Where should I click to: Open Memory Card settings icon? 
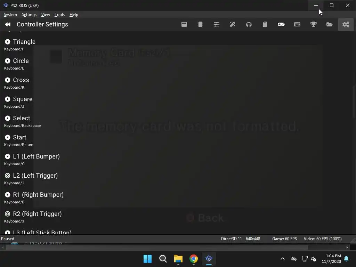pos(265,24)
